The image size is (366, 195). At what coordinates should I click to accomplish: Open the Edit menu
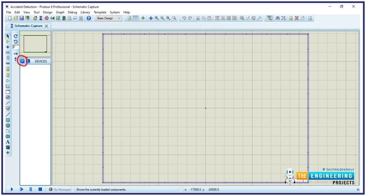(x=17, y=12)
